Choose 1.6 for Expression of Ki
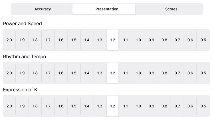 (x=61, y=106)
